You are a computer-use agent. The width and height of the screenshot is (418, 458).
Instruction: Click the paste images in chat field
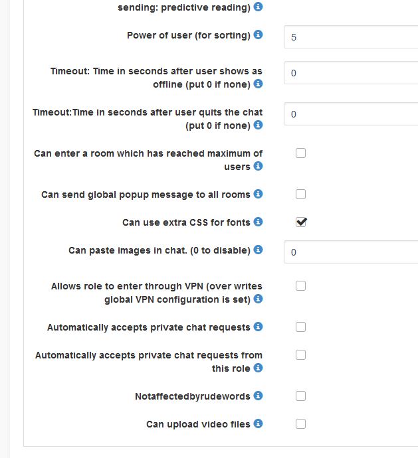click(351, 252)
